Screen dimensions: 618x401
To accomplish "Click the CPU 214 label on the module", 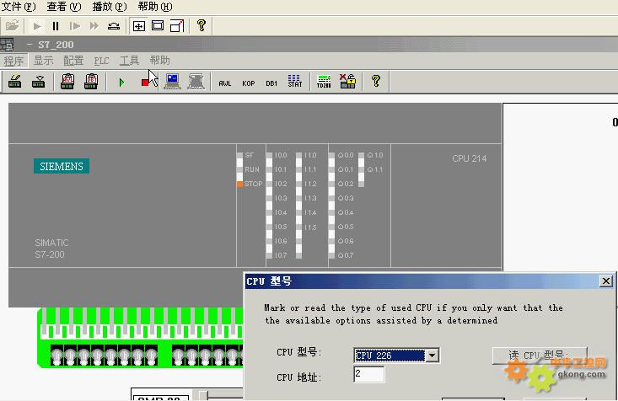I will (469, 158).
